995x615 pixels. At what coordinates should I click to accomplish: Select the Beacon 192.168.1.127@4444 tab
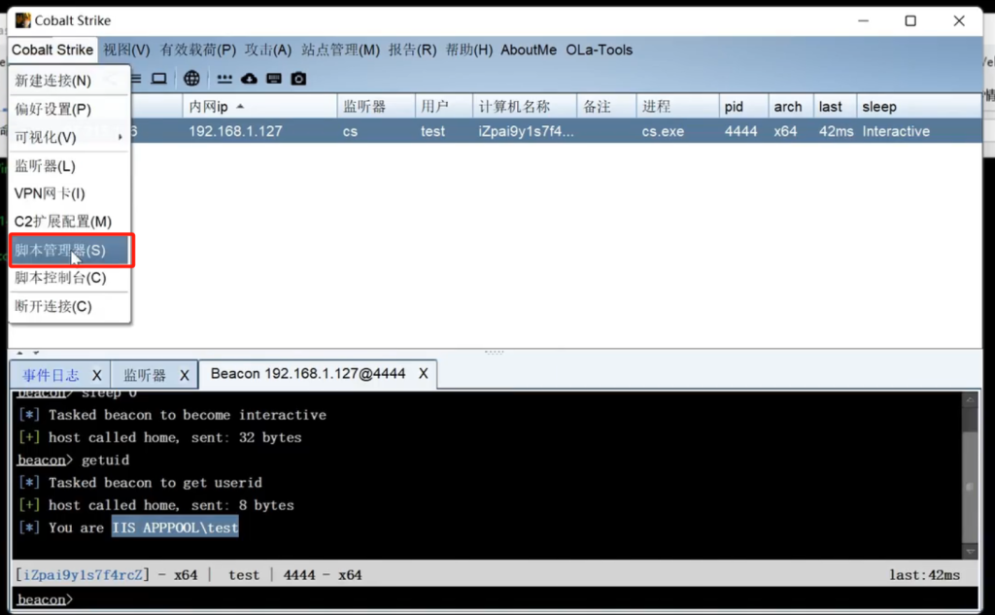pyautogui.click(x=308, y=374)
